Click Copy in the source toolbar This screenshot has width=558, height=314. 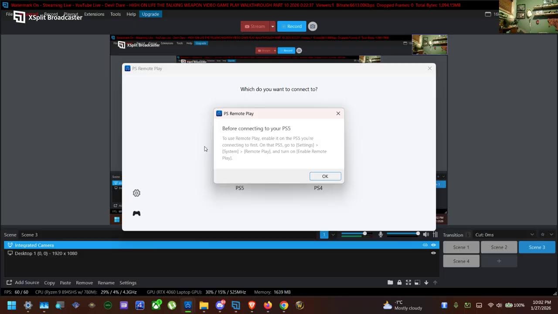(x=50, y=283)
